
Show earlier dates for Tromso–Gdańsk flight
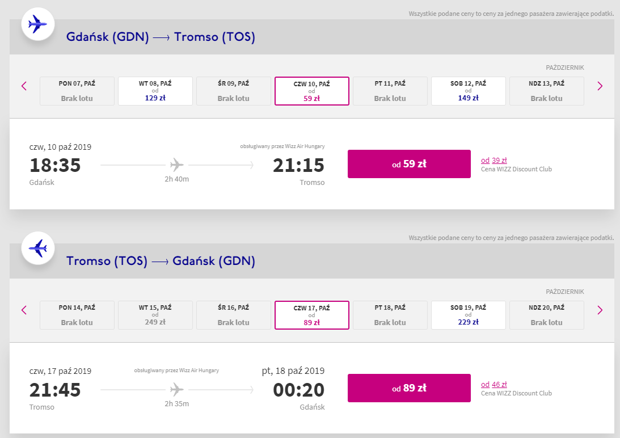(24, 310)
